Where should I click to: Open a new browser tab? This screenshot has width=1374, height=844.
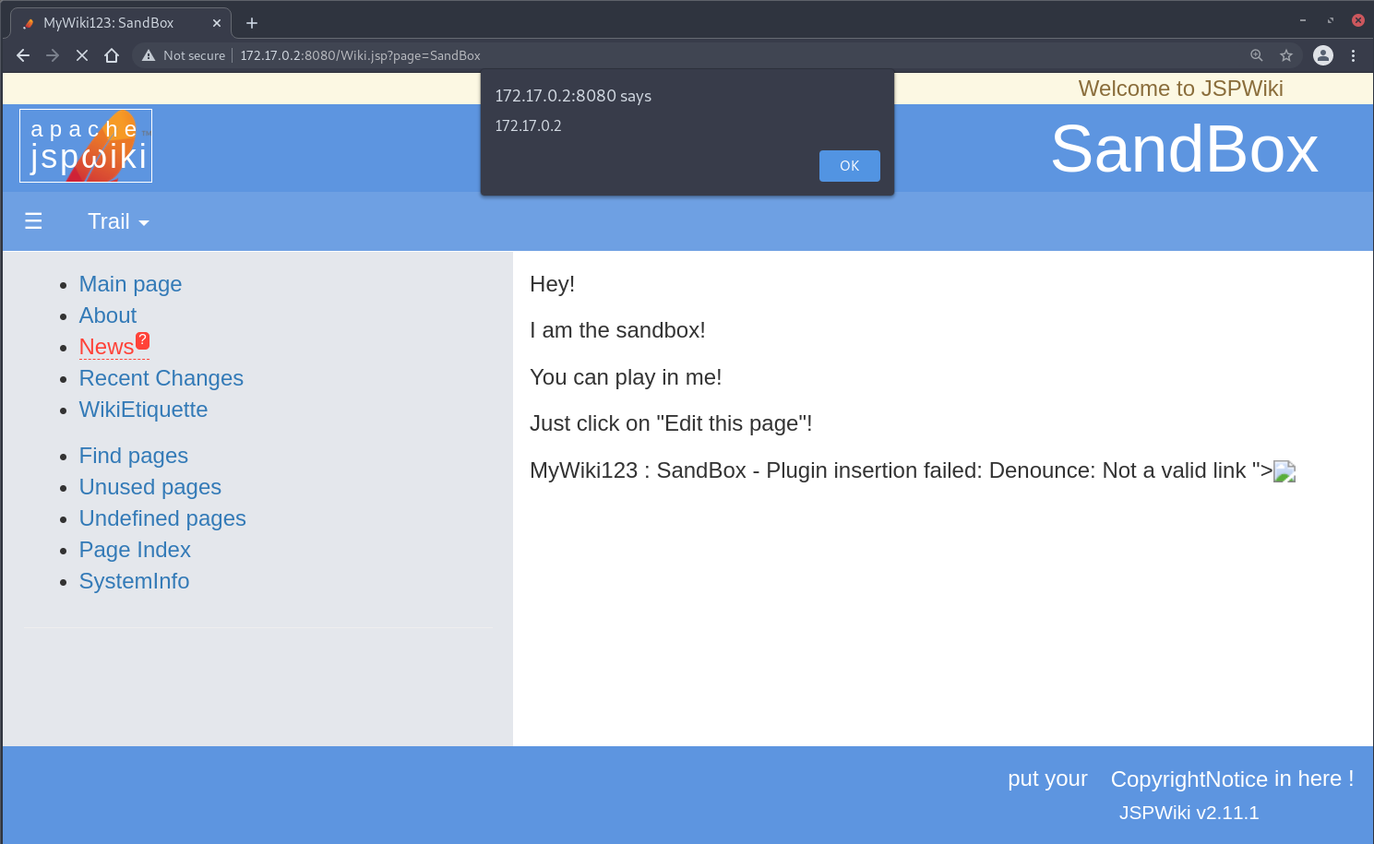[x=252, y=23]
